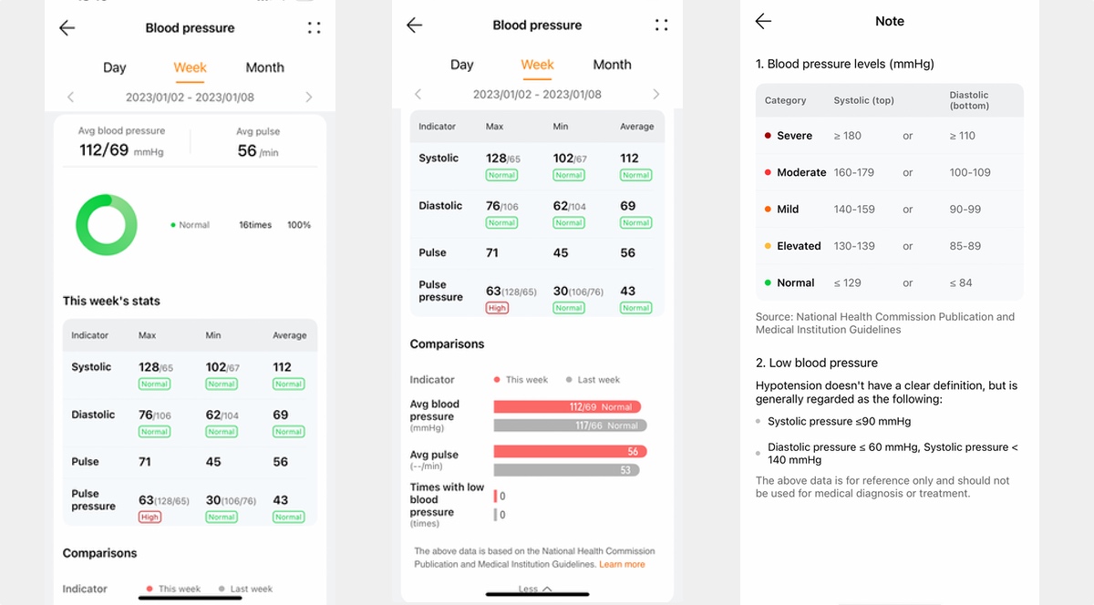Select Day tab on middle screen

coord(462,65)
